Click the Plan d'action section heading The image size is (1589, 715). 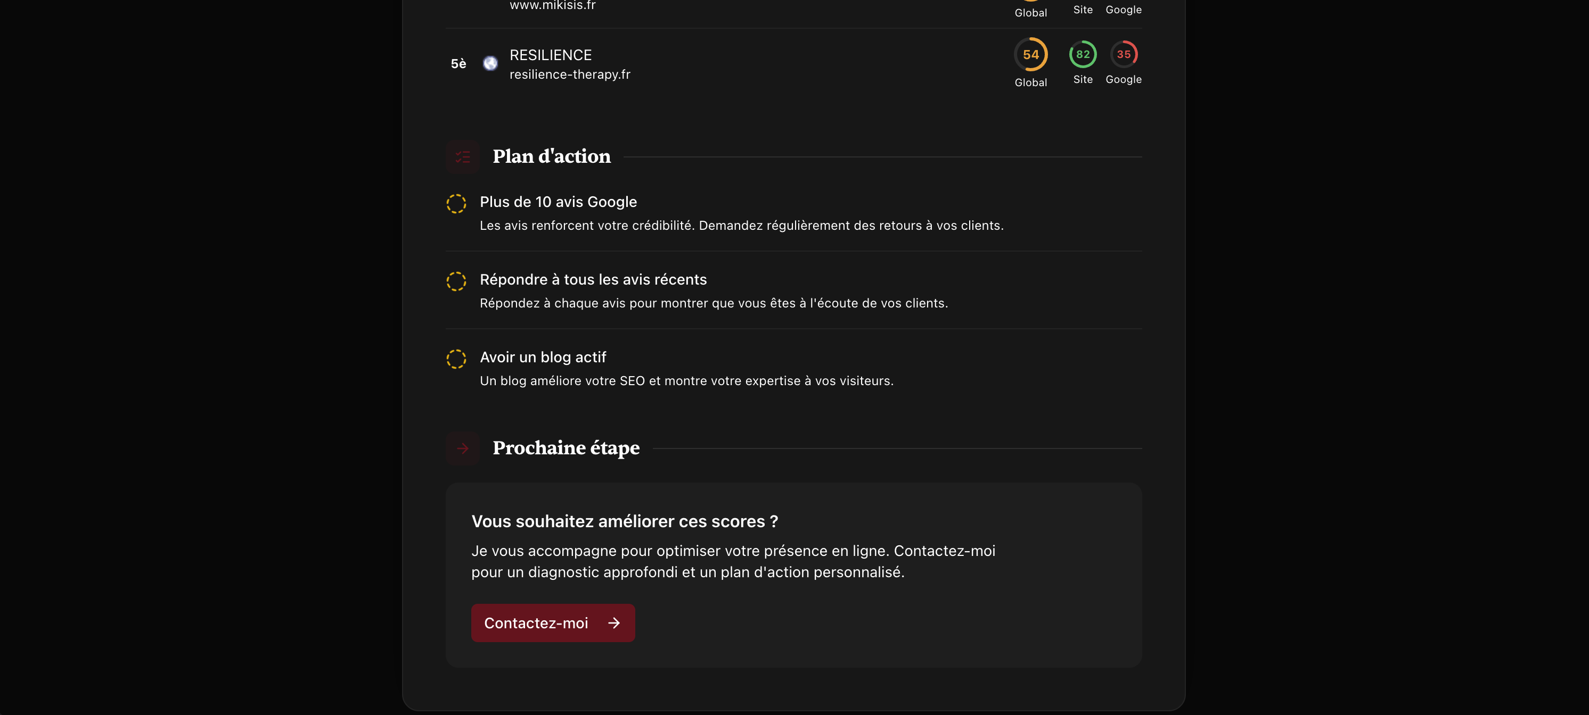coord(552,156)
